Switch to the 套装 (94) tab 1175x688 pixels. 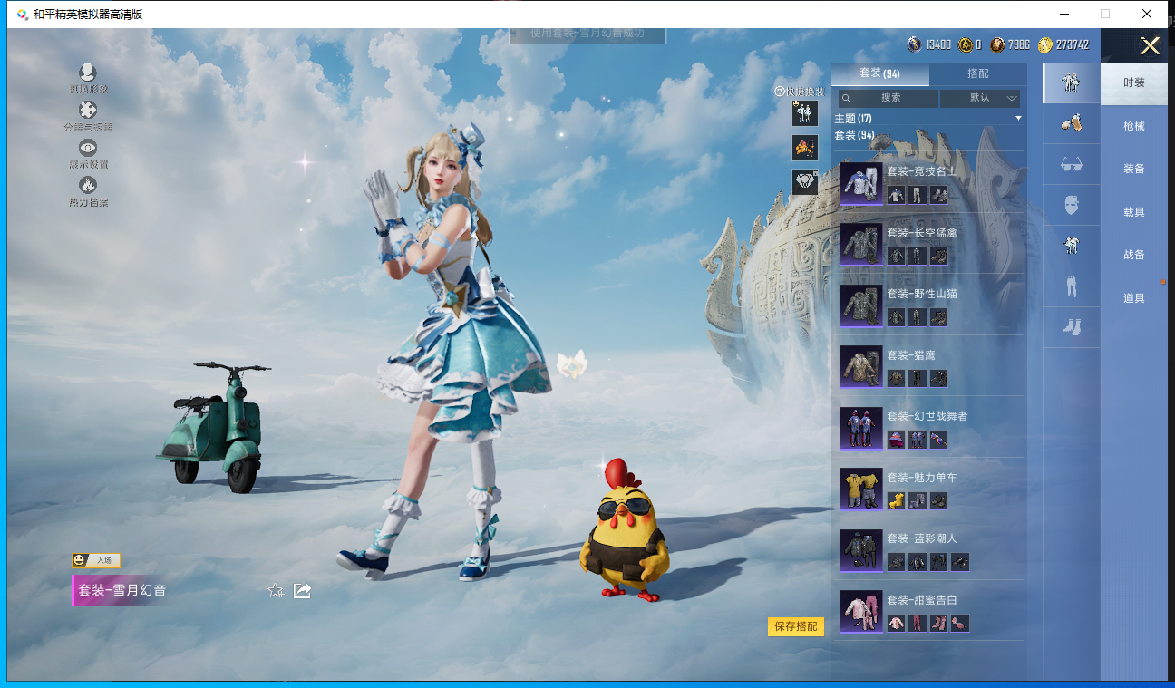click(880, 73)
